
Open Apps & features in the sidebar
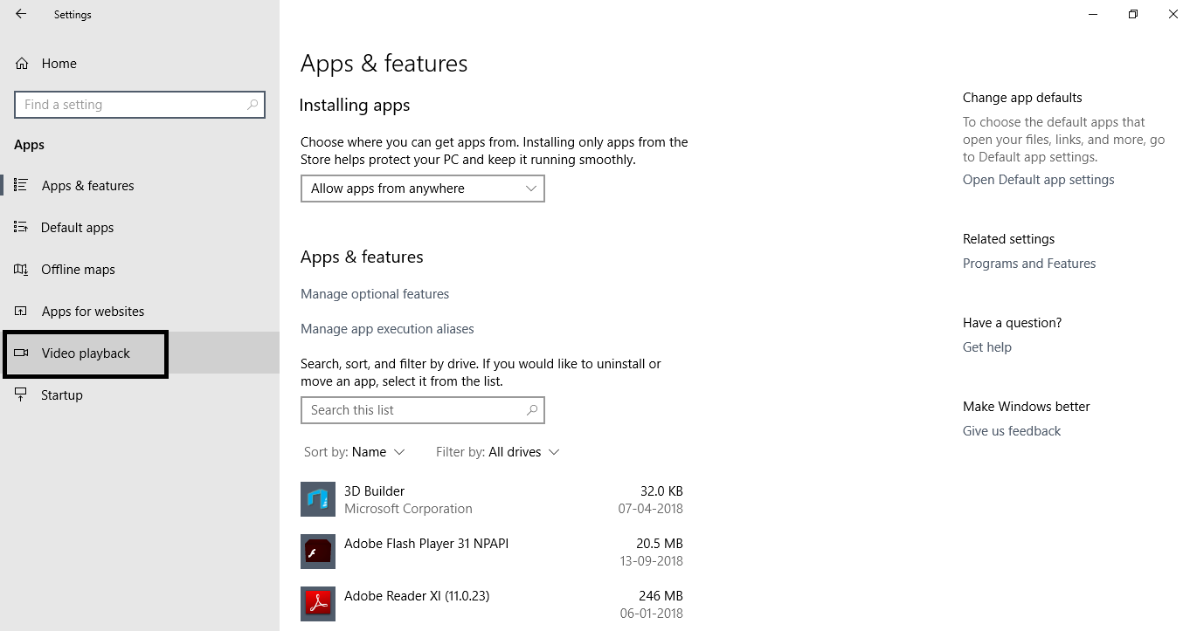point(140,185)
